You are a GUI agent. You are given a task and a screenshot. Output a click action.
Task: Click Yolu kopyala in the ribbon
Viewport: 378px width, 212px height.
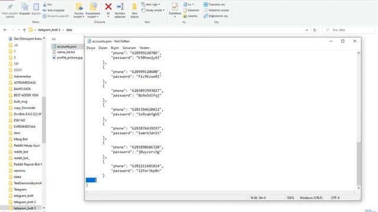(54, 11)
